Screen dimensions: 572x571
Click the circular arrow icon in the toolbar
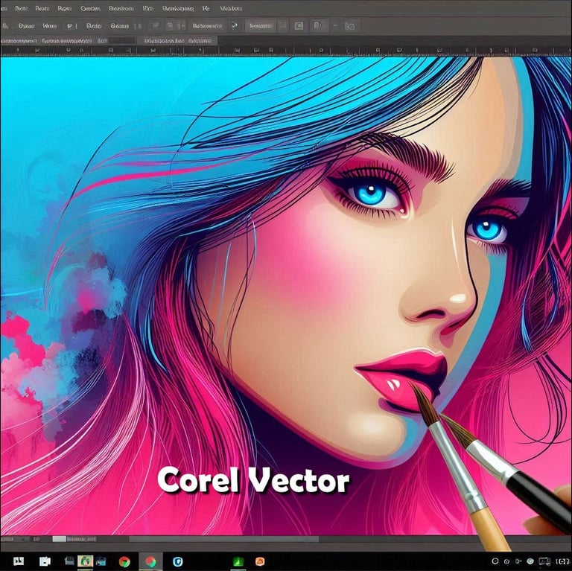pyautogui.click(x=234, y=25)
